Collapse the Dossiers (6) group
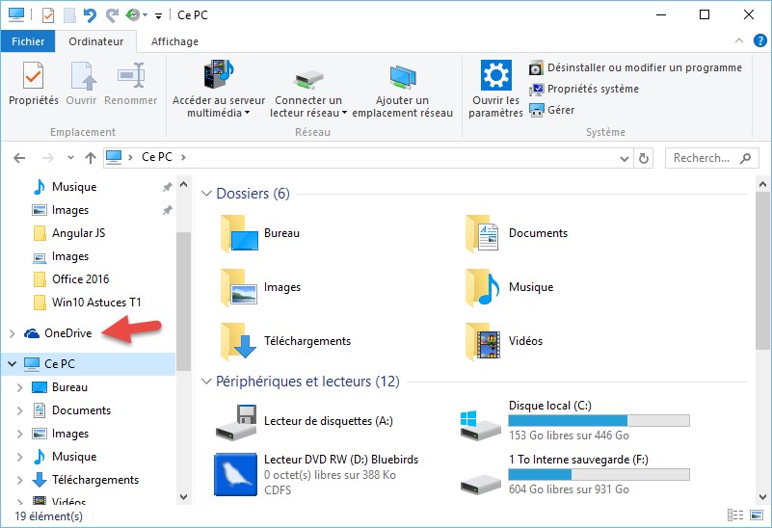The width and height of the screenshot is (772, 528). coord(205,194)
